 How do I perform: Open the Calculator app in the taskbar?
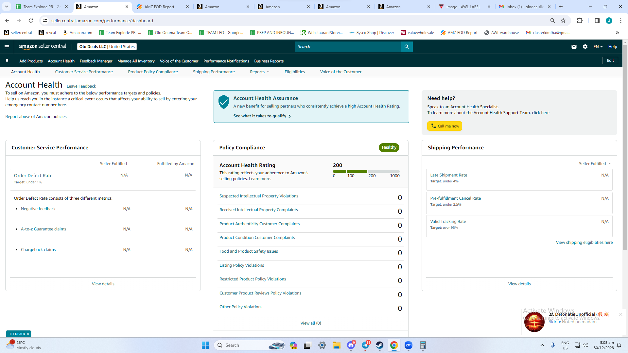click(x=423, y=345)
